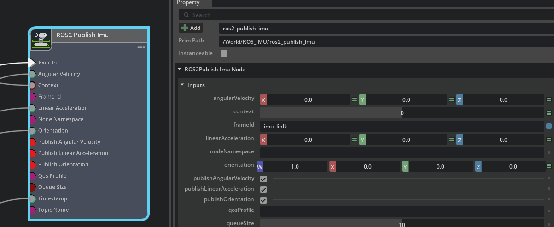Click the Angular Velocity port connector
554x227 pixels.
(32, 74)
